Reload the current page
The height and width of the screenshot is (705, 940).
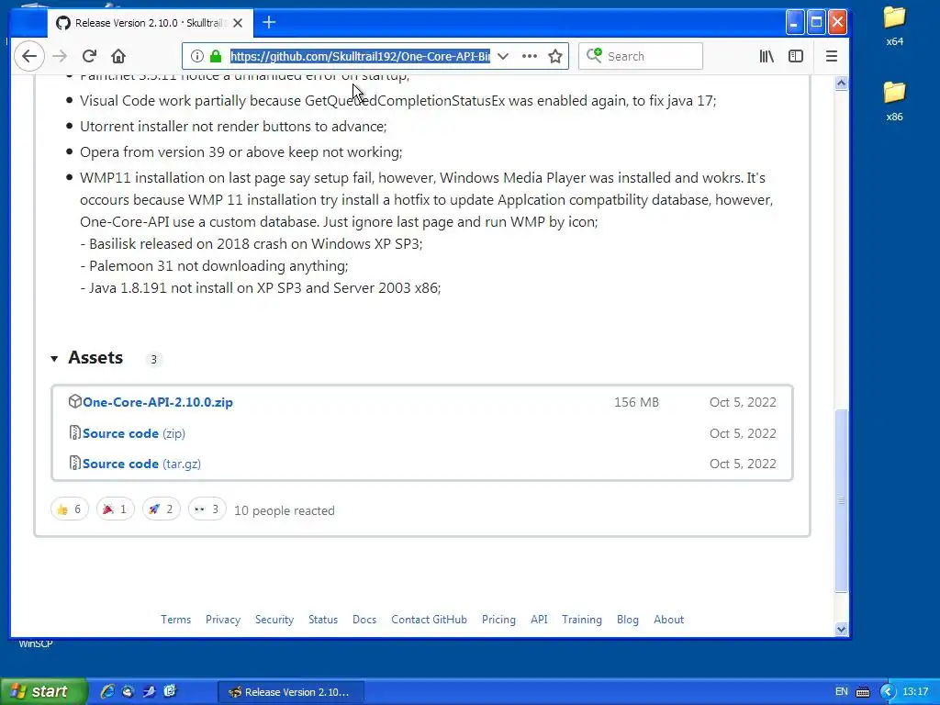pyautogui.click(x=89, y=56)
